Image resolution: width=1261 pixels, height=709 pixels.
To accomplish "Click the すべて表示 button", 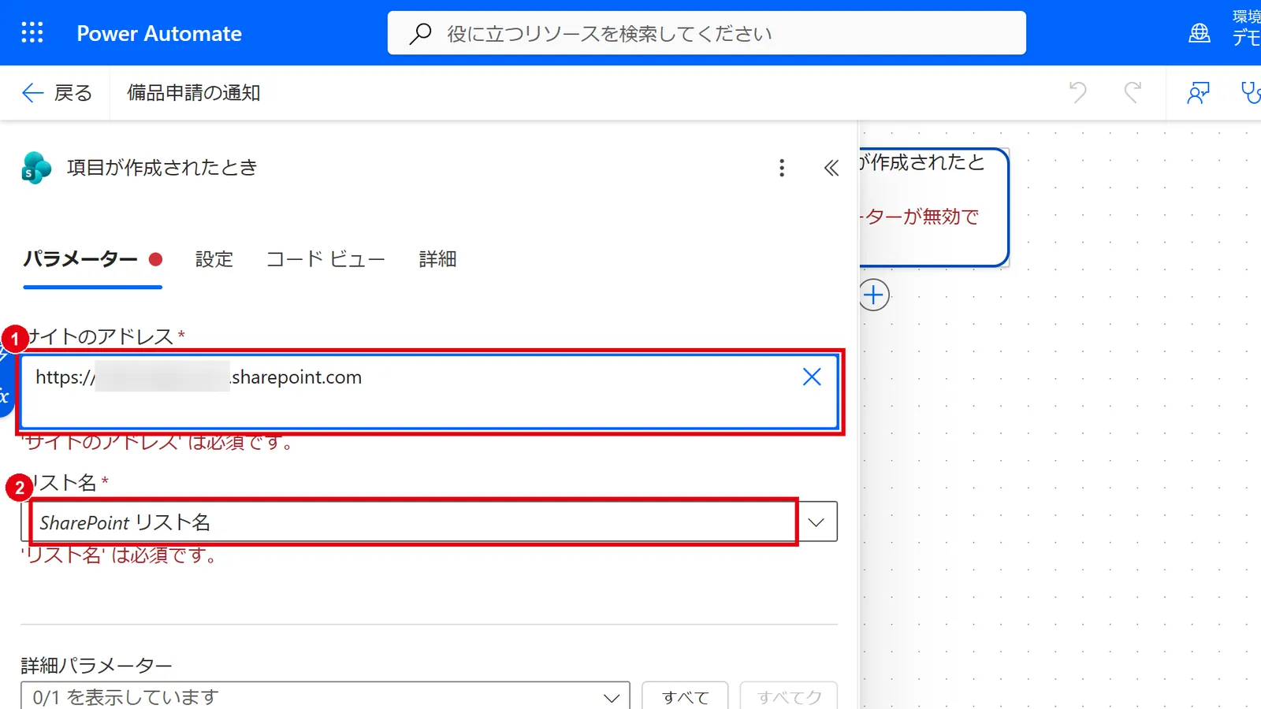I will (x=685, y=696).
